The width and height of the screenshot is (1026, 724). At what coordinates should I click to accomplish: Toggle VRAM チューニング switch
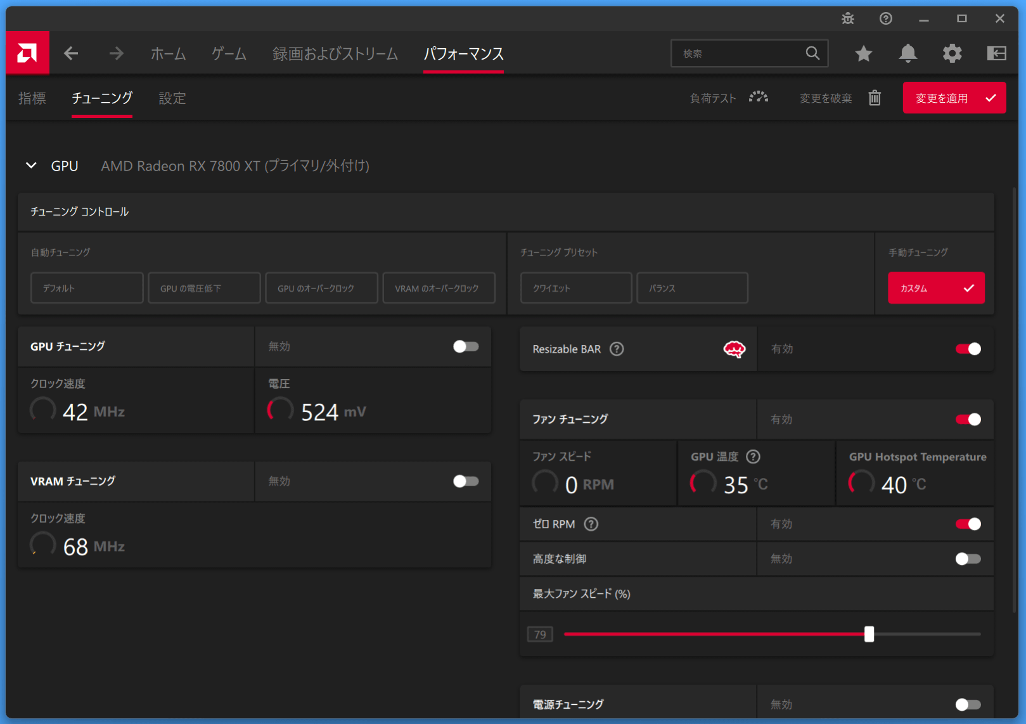click(x=466, y=481)
